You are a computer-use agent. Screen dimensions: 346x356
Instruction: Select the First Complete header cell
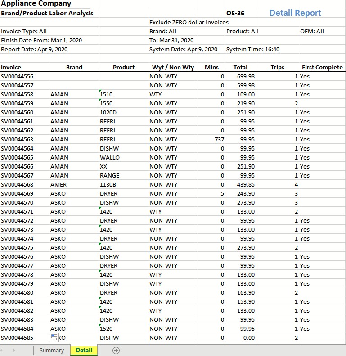tap(322, 67)
